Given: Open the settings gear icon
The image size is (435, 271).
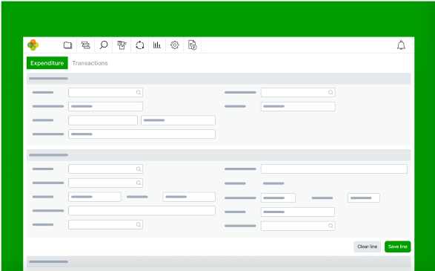Looking at the screenshot, I should (x=174, y=45).
